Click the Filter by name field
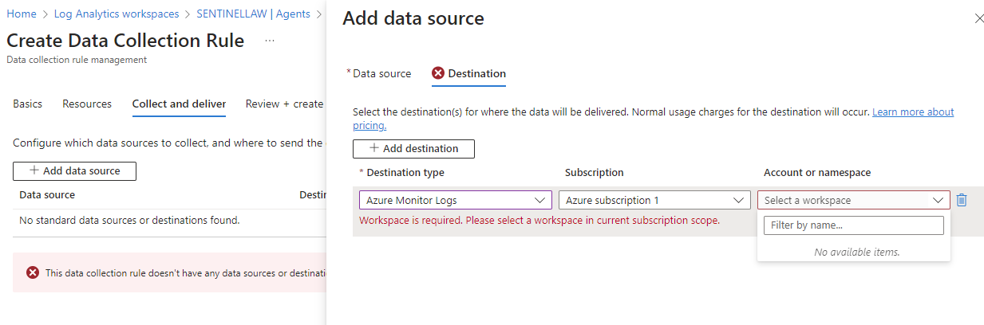Viewport: 984px width, 325px height. tap(853, 225)
